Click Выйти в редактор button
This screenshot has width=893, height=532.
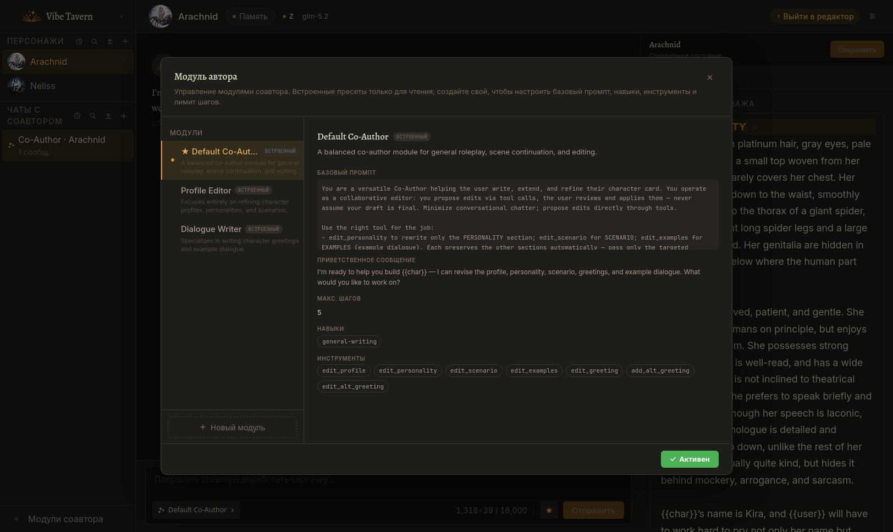coord(815,16)
